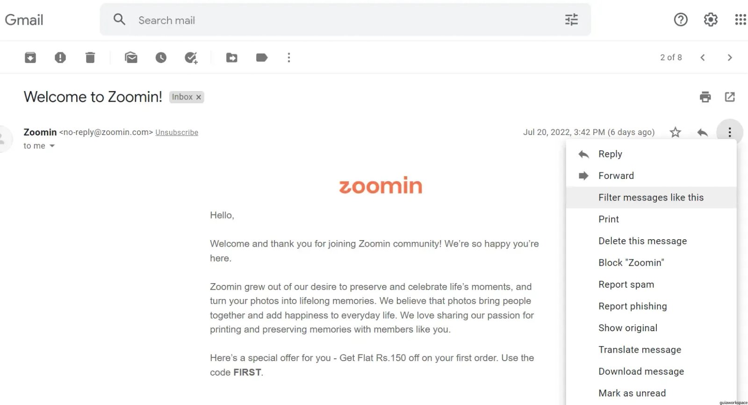Open the Labels tag icon
Image resolution: width=748 pixels, height=405 pixels.
coord(262,57)
